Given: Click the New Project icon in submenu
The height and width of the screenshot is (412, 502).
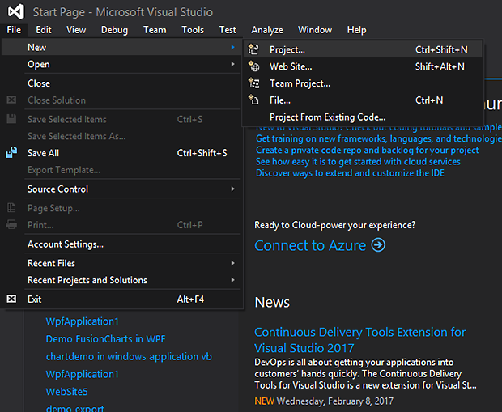Looking at the screenshot, I should (253, 49).
